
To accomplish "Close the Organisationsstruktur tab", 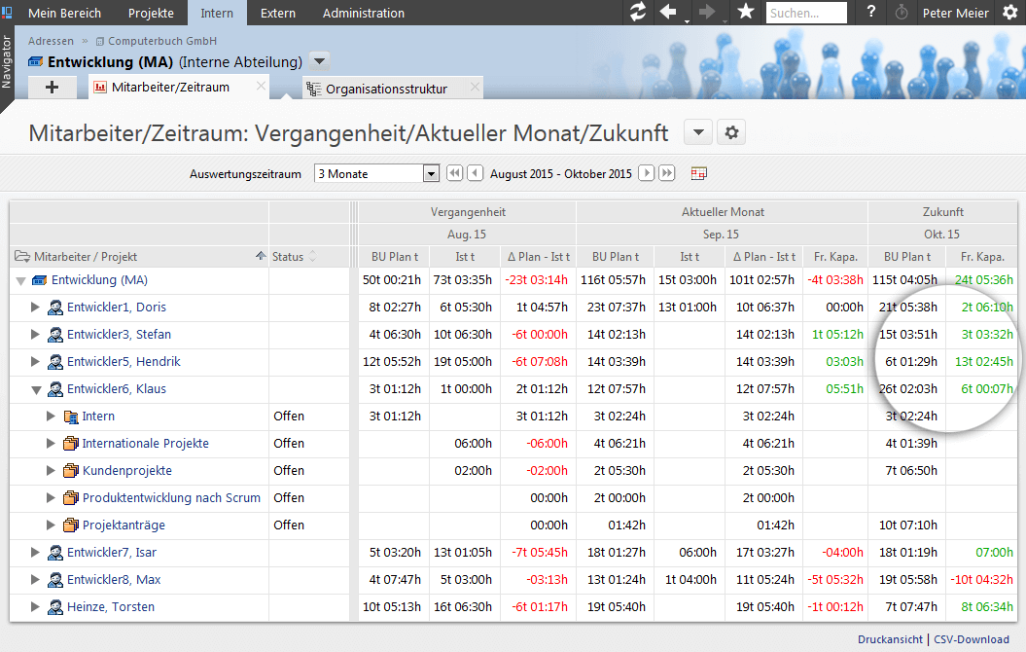I will [x=475, y=87].
